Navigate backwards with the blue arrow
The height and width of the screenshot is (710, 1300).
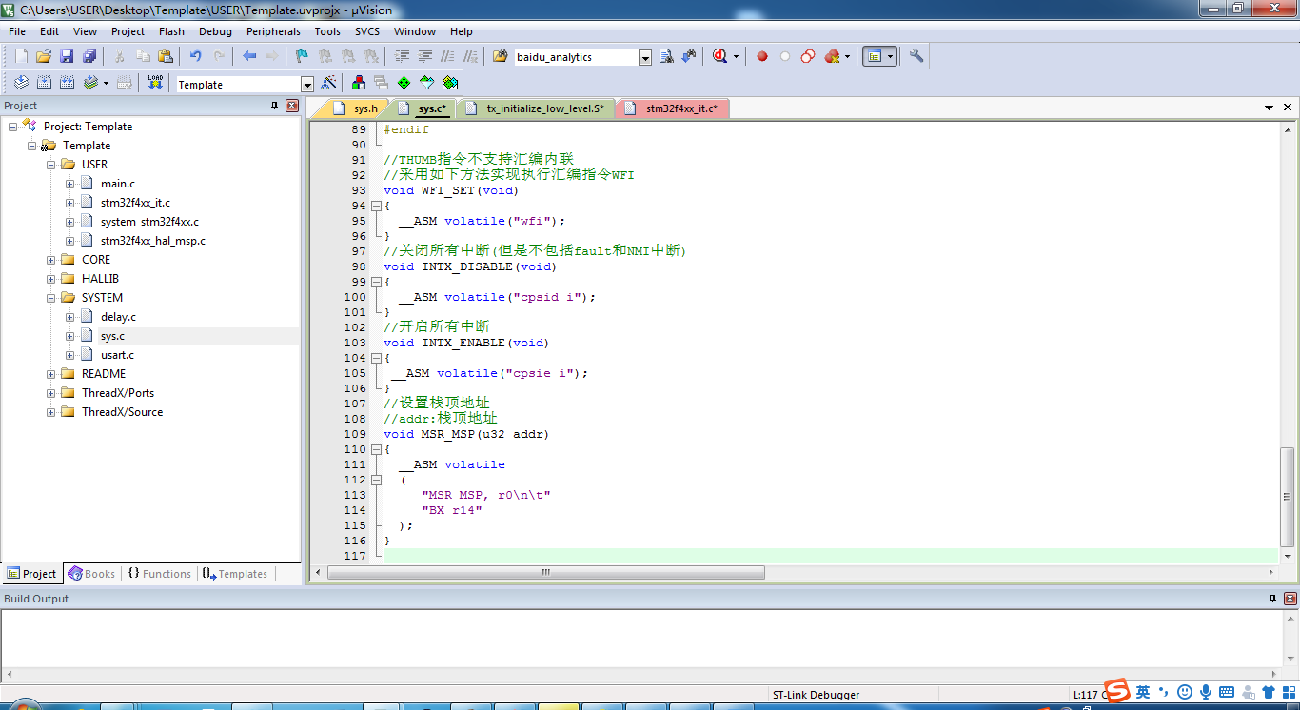click(x=249, y=56)
